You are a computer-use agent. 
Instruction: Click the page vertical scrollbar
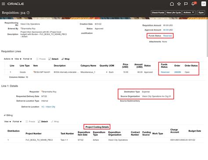tap(207, 38)
